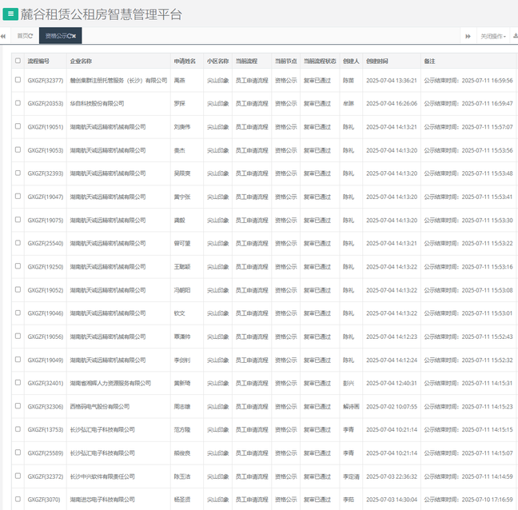Click the 流程编号 column header
This screenshot has height=510, width=518.
(x=38, y=61)
